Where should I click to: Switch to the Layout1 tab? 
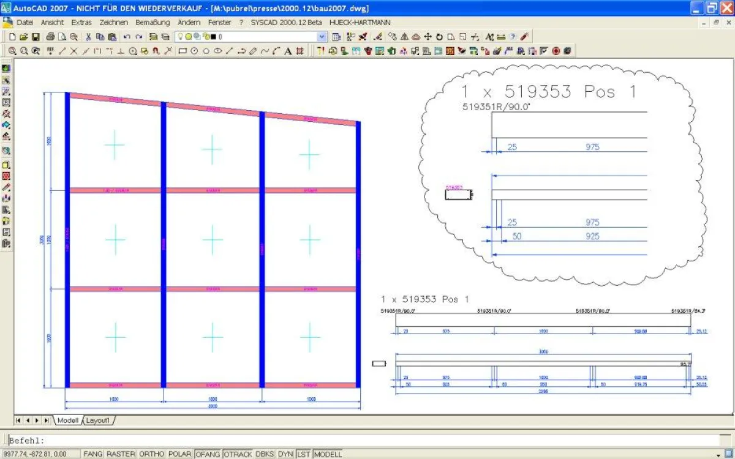pos(98,420)
